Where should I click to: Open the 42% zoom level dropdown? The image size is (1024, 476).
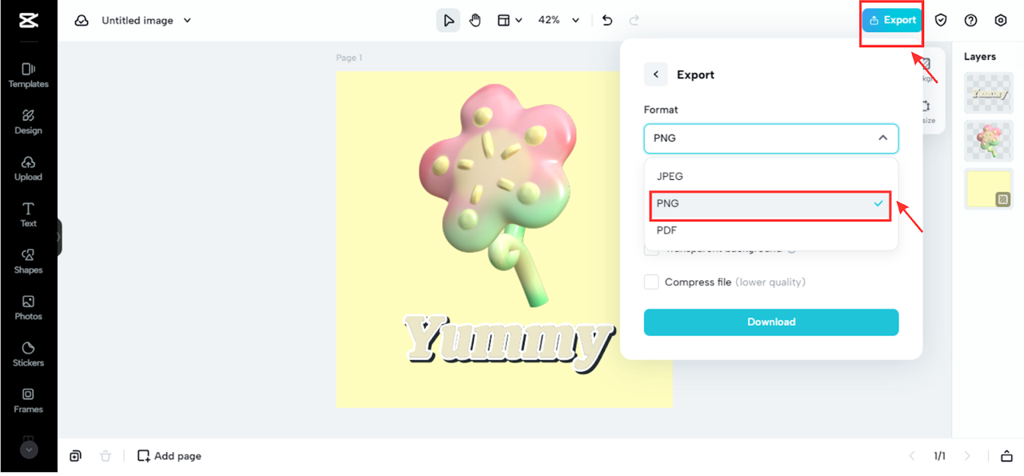click(x=558, y=21)
